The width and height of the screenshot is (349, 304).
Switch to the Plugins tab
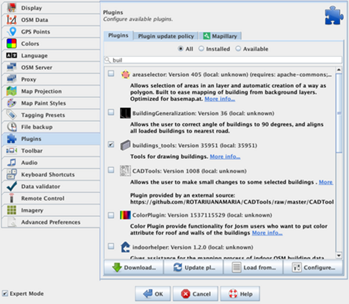[118, 36]
